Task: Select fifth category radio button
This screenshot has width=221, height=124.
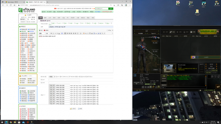Action: [75, 23]
